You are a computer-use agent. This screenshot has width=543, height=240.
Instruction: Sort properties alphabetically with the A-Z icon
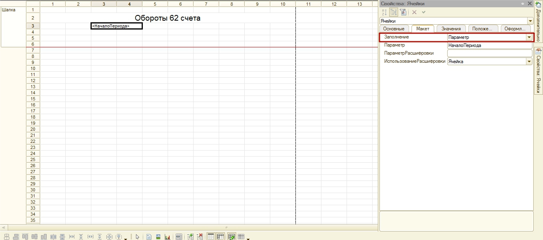[384, 12]
